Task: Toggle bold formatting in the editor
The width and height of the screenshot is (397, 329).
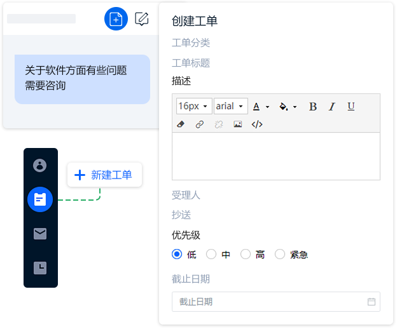Action: click(x=312, y=106)
